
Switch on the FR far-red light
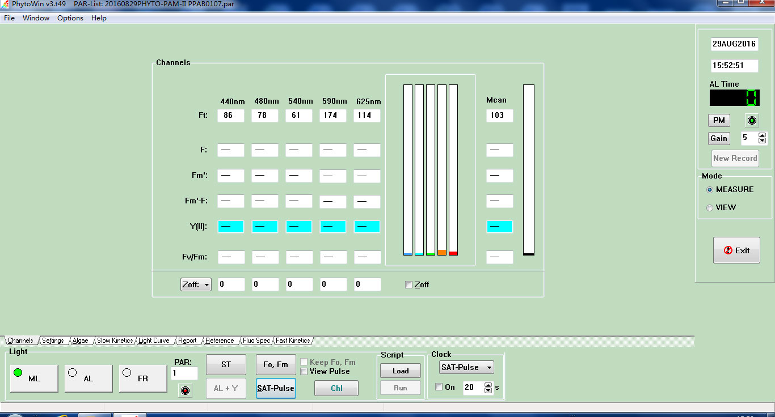[142, 378]
